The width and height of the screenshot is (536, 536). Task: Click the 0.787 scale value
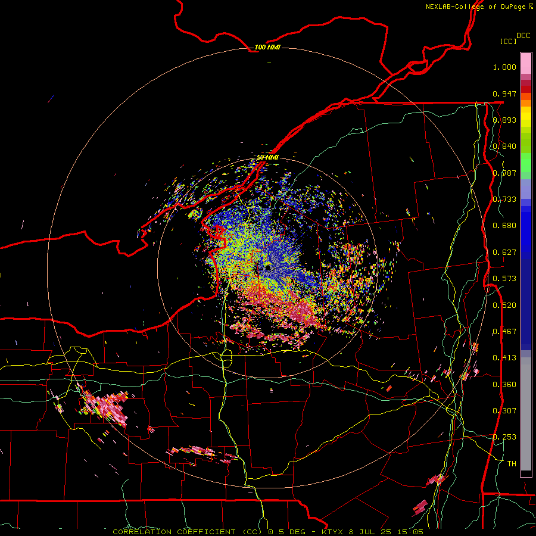point(504,173)
